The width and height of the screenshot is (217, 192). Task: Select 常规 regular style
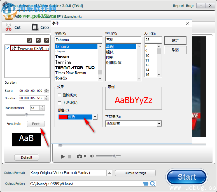click(x=121, y=46)
